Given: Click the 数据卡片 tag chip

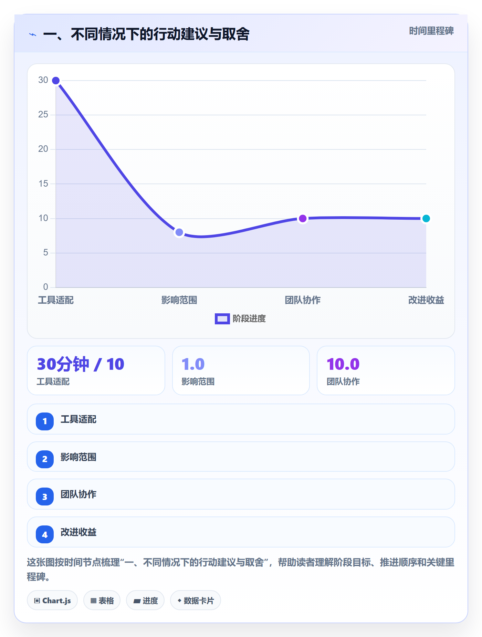Looking at the screenshot, I should [x=196, y=601].
